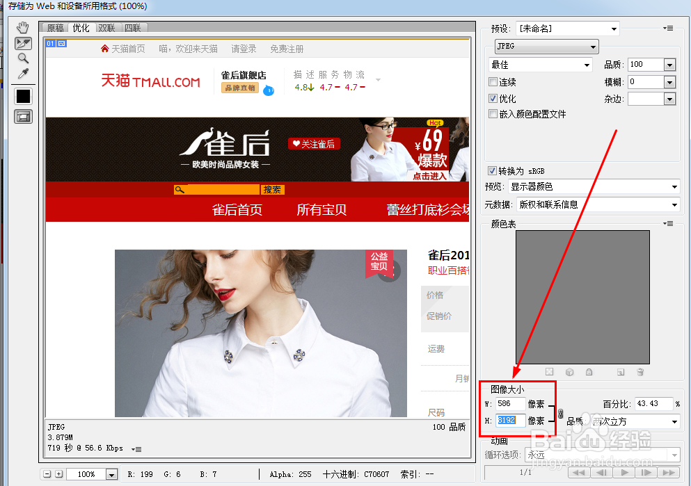Uncheck the 优化 checkbox
The height and width of the screenshot is (486, 691).
coord(493,98)
